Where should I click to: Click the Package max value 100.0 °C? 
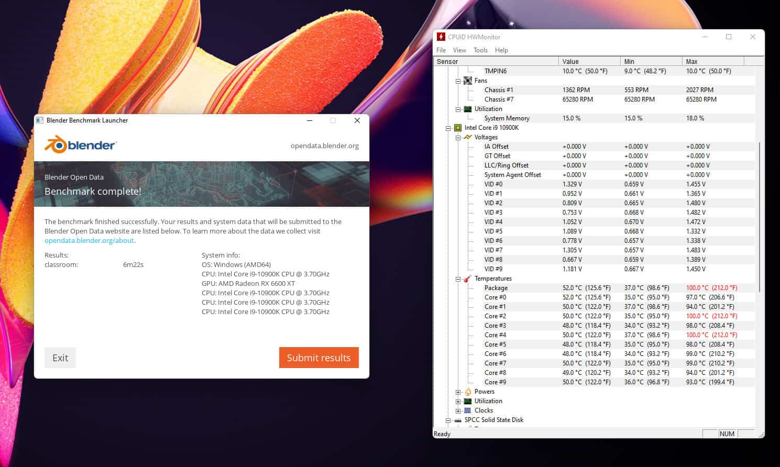coord(711,288)
